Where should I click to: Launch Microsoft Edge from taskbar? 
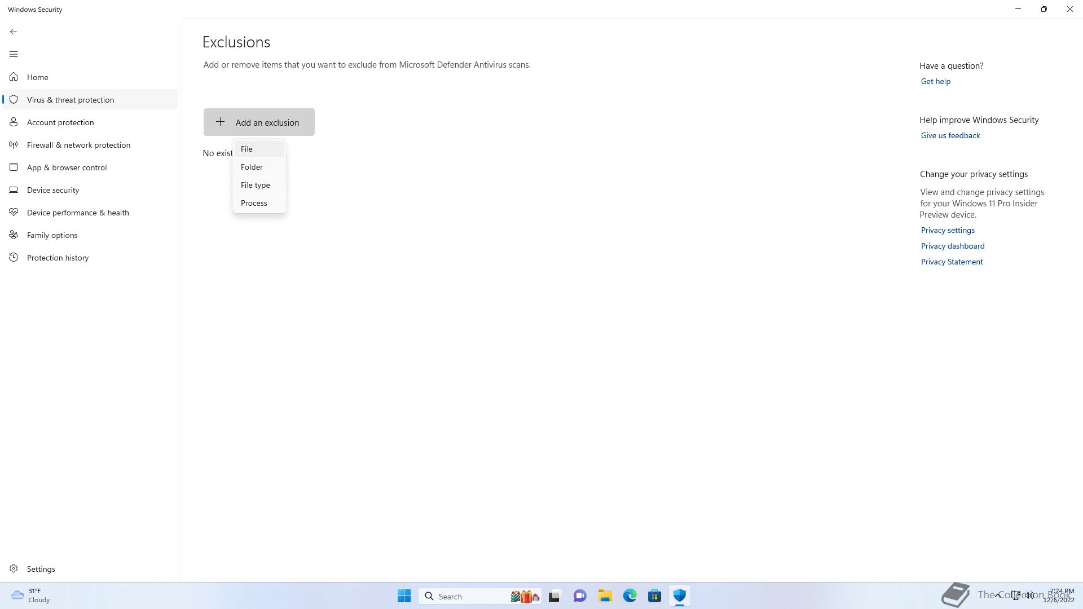[630, 596]
